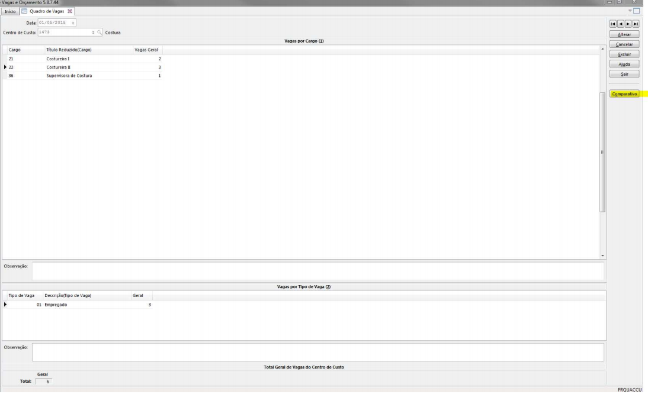Image resolution: width=648 pixels, height=394 pixels.
Task: Click the Excluir button
Action: pyautogui.click(x=628, y=54)
